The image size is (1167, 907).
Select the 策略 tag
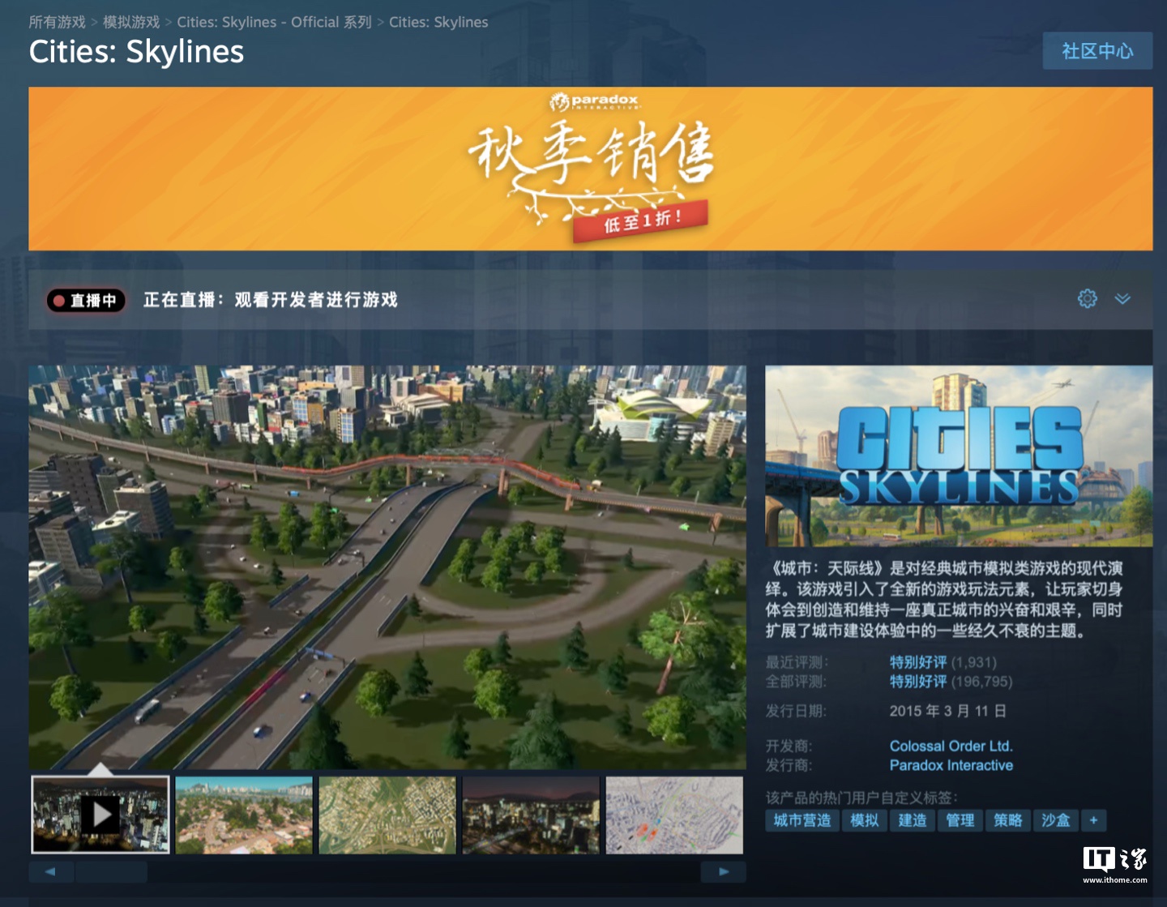point(1008,820)
